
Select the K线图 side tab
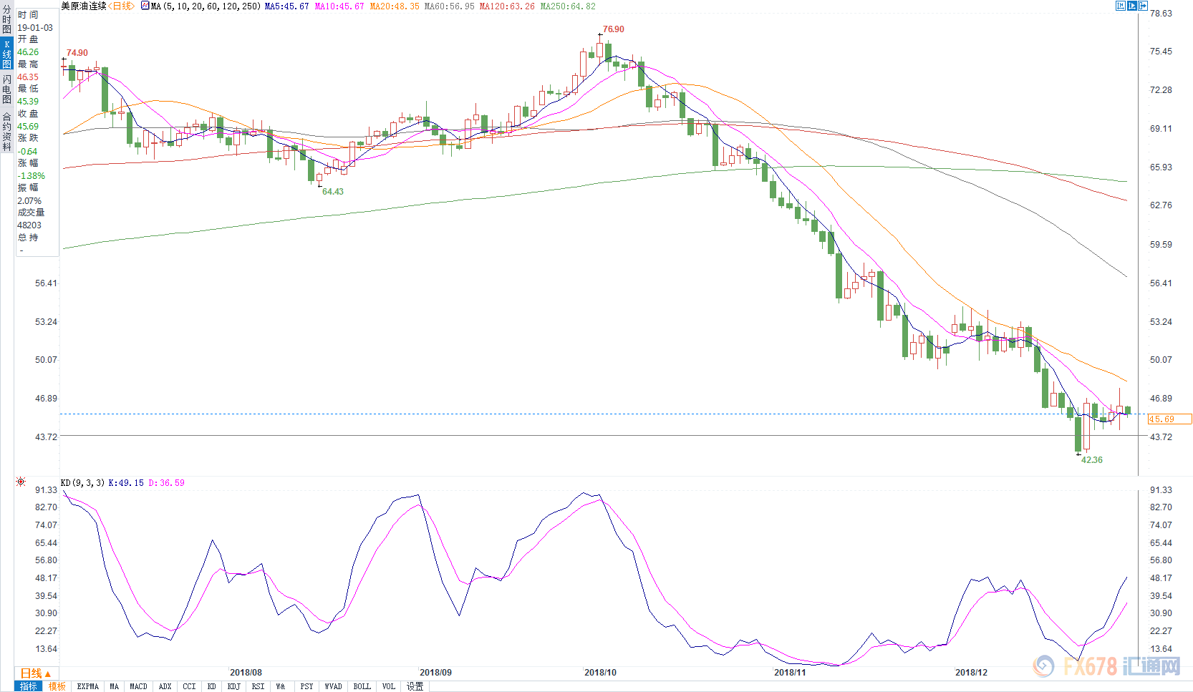[6, 54]
